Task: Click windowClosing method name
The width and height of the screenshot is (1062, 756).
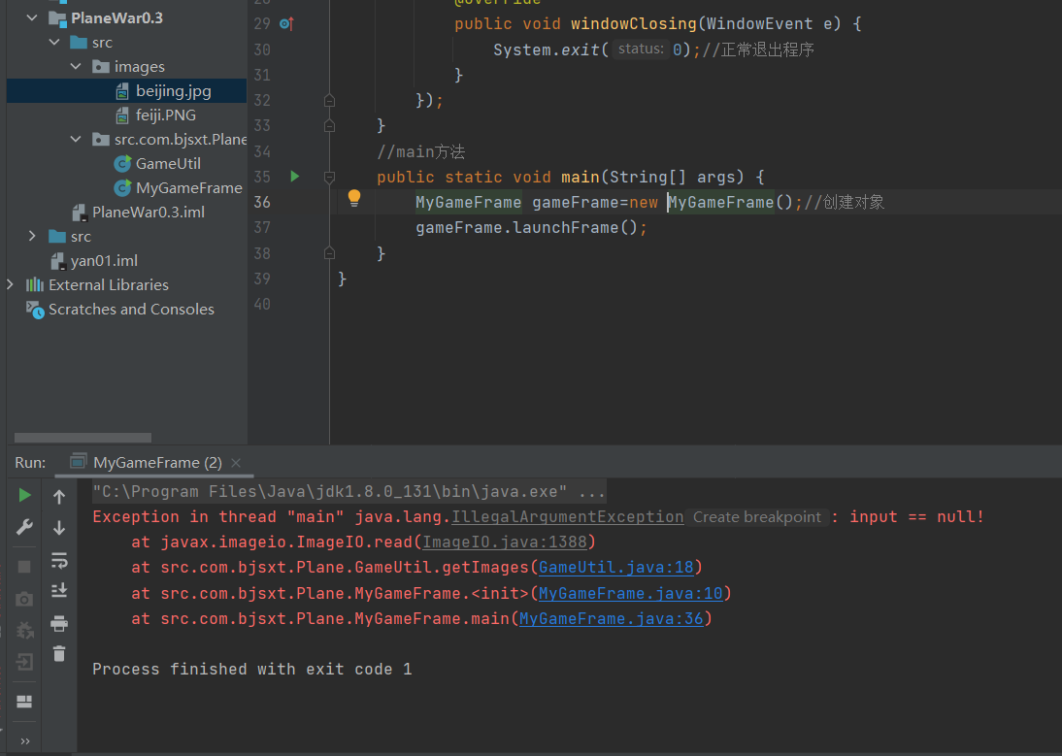Action: point(633,23)
